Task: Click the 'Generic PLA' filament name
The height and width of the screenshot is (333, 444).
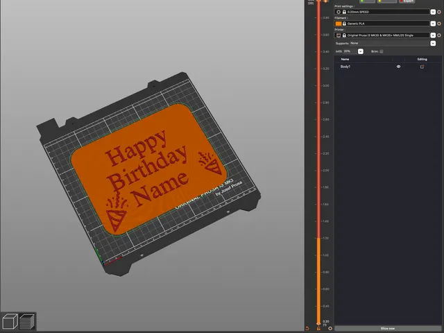Action: 356,24
